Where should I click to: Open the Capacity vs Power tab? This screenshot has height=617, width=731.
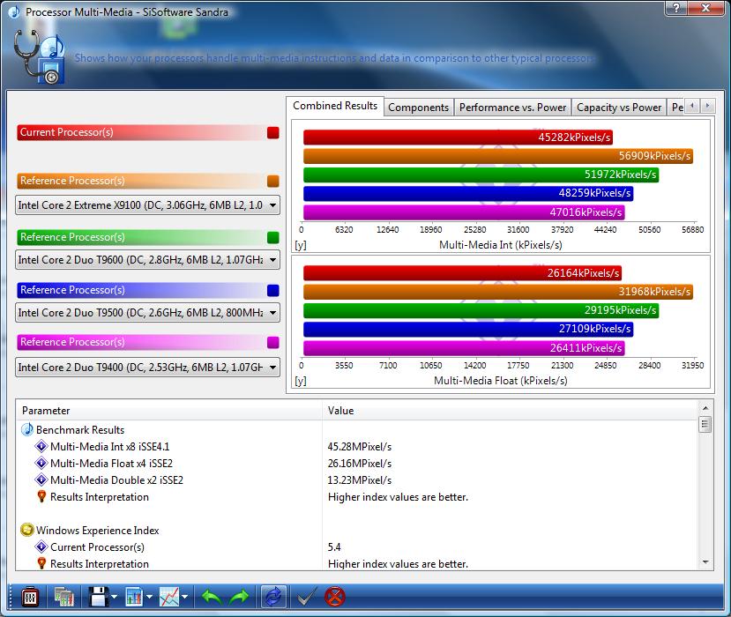click(619, 108)
